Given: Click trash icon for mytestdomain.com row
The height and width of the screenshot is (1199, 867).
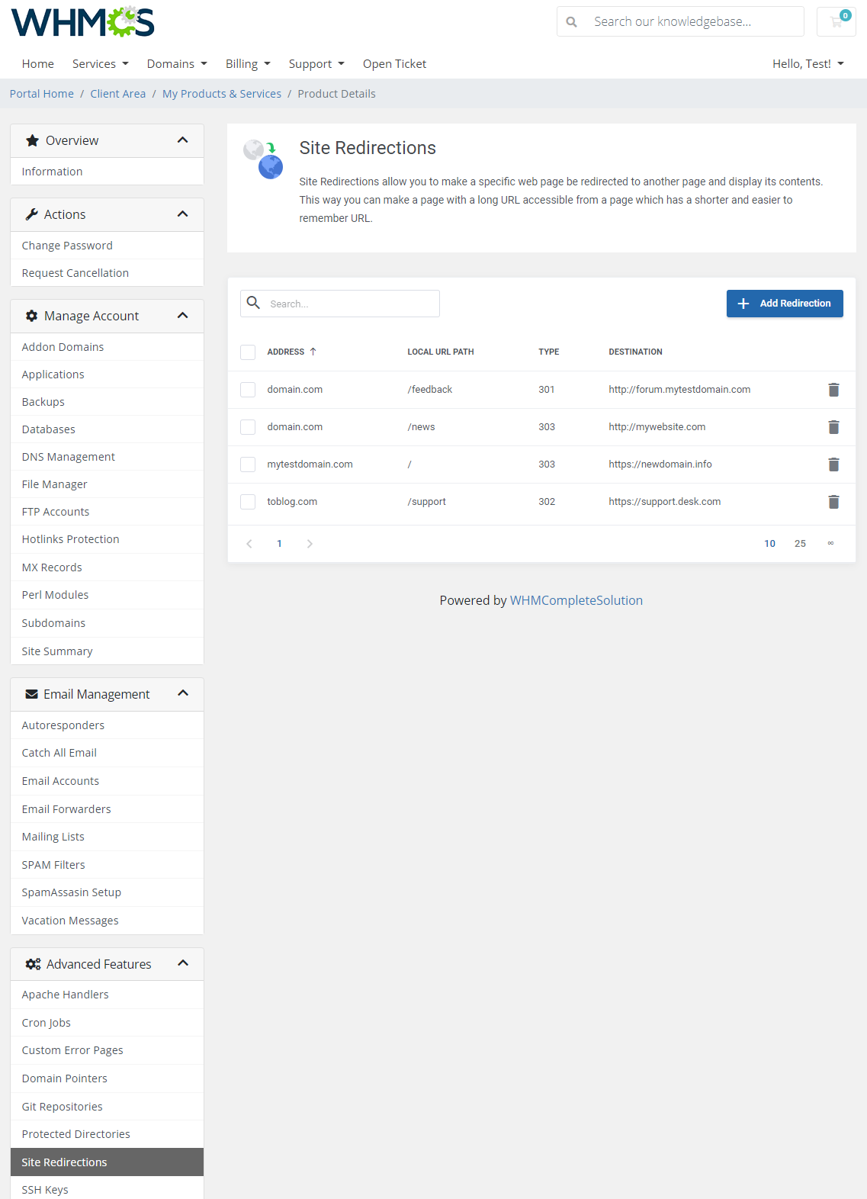Looking at the screenshot, I should [833, 464].
